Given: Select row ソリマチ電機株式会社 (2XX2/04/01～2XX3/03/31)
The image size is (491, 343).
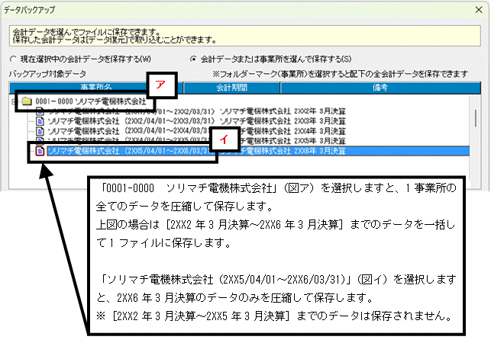Looking at the screenshot, I should pyautogui.click(x=197, y=120).
